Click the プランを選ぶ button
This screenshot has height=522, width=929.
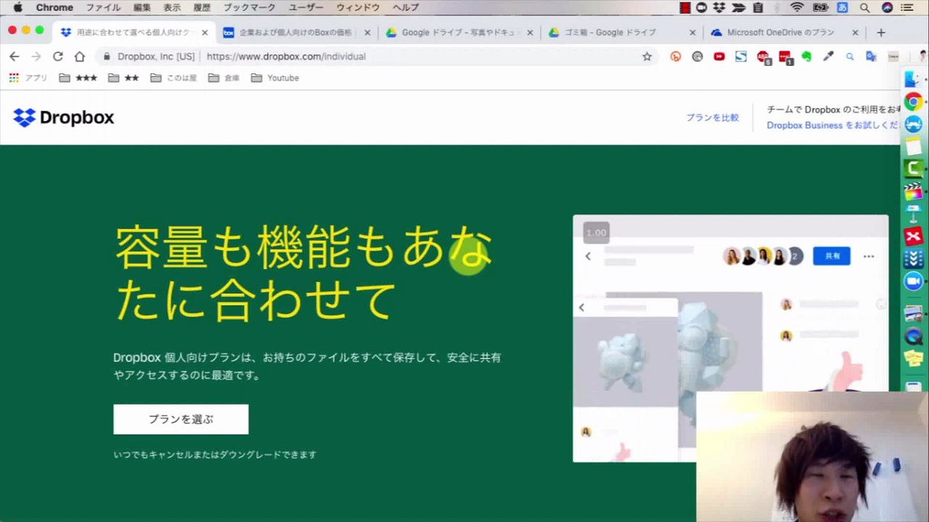[181, 419]
